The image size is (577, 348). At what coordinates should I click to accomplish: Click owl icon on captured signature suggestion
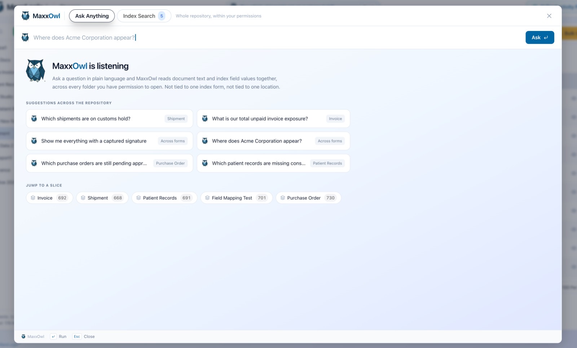point(34,141)
